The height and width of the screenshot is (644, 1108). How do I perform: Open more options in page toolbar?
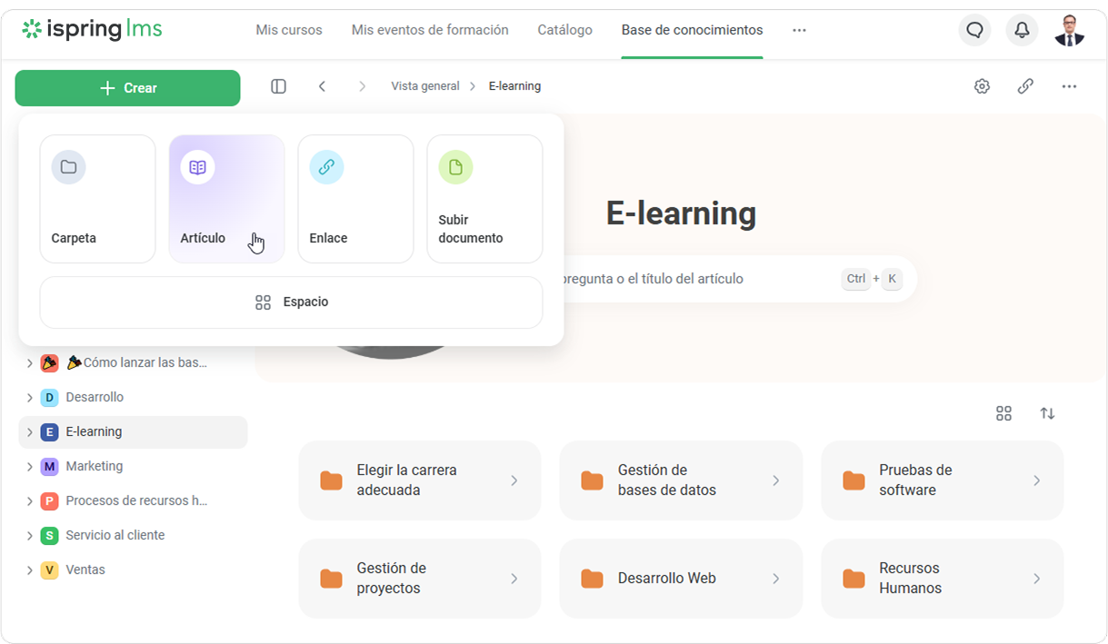point(1069,86)
